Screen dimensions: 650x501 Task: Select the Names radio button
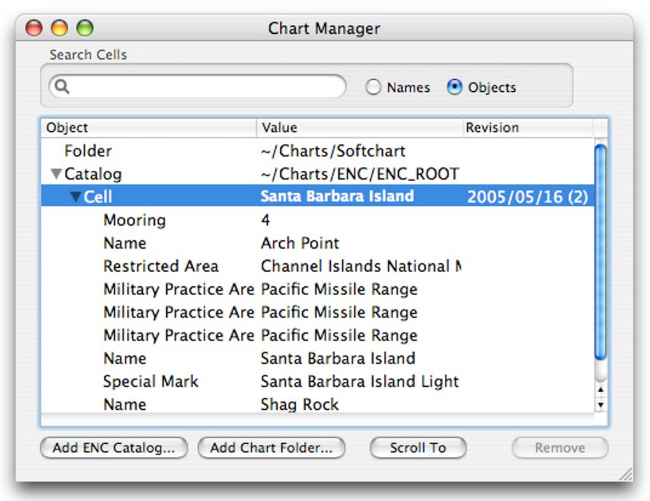coord(373,88)
